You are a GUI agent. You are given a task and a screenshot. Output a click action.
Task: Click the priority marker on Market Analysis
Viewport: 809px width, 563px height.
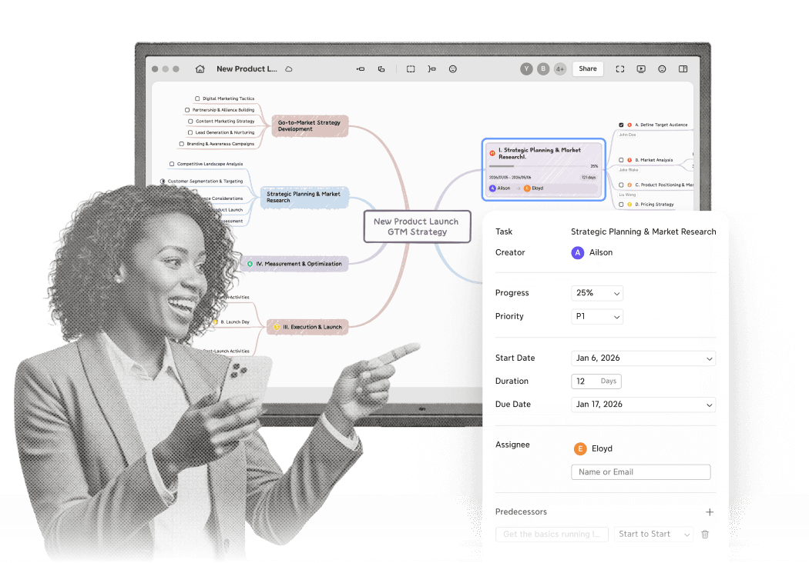[x=629, y=160]
